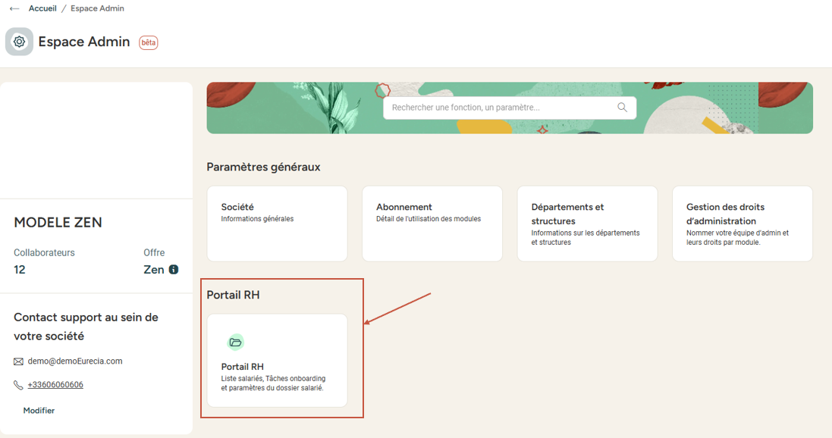Open the Portail RH card
This screenshot has height=438, width=832.
pos(277,361)
